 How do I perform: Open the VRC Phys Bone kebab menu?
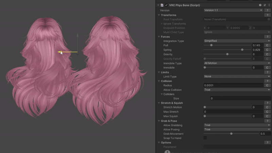click(269, 5)
